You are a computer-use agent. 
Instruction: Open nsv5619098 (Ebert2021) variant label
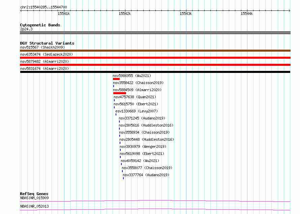pyautogui.click(x=142, y=154)
